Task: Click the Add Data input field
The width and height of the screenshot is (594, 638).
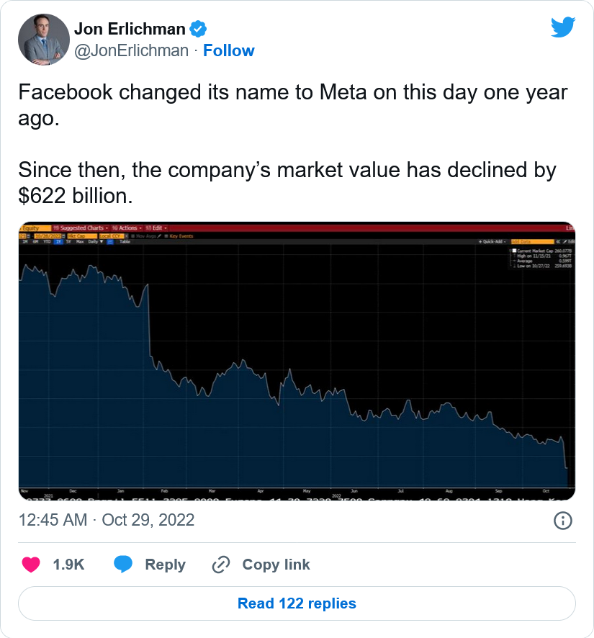Action: pyautogui.click(x=533, y=242)
